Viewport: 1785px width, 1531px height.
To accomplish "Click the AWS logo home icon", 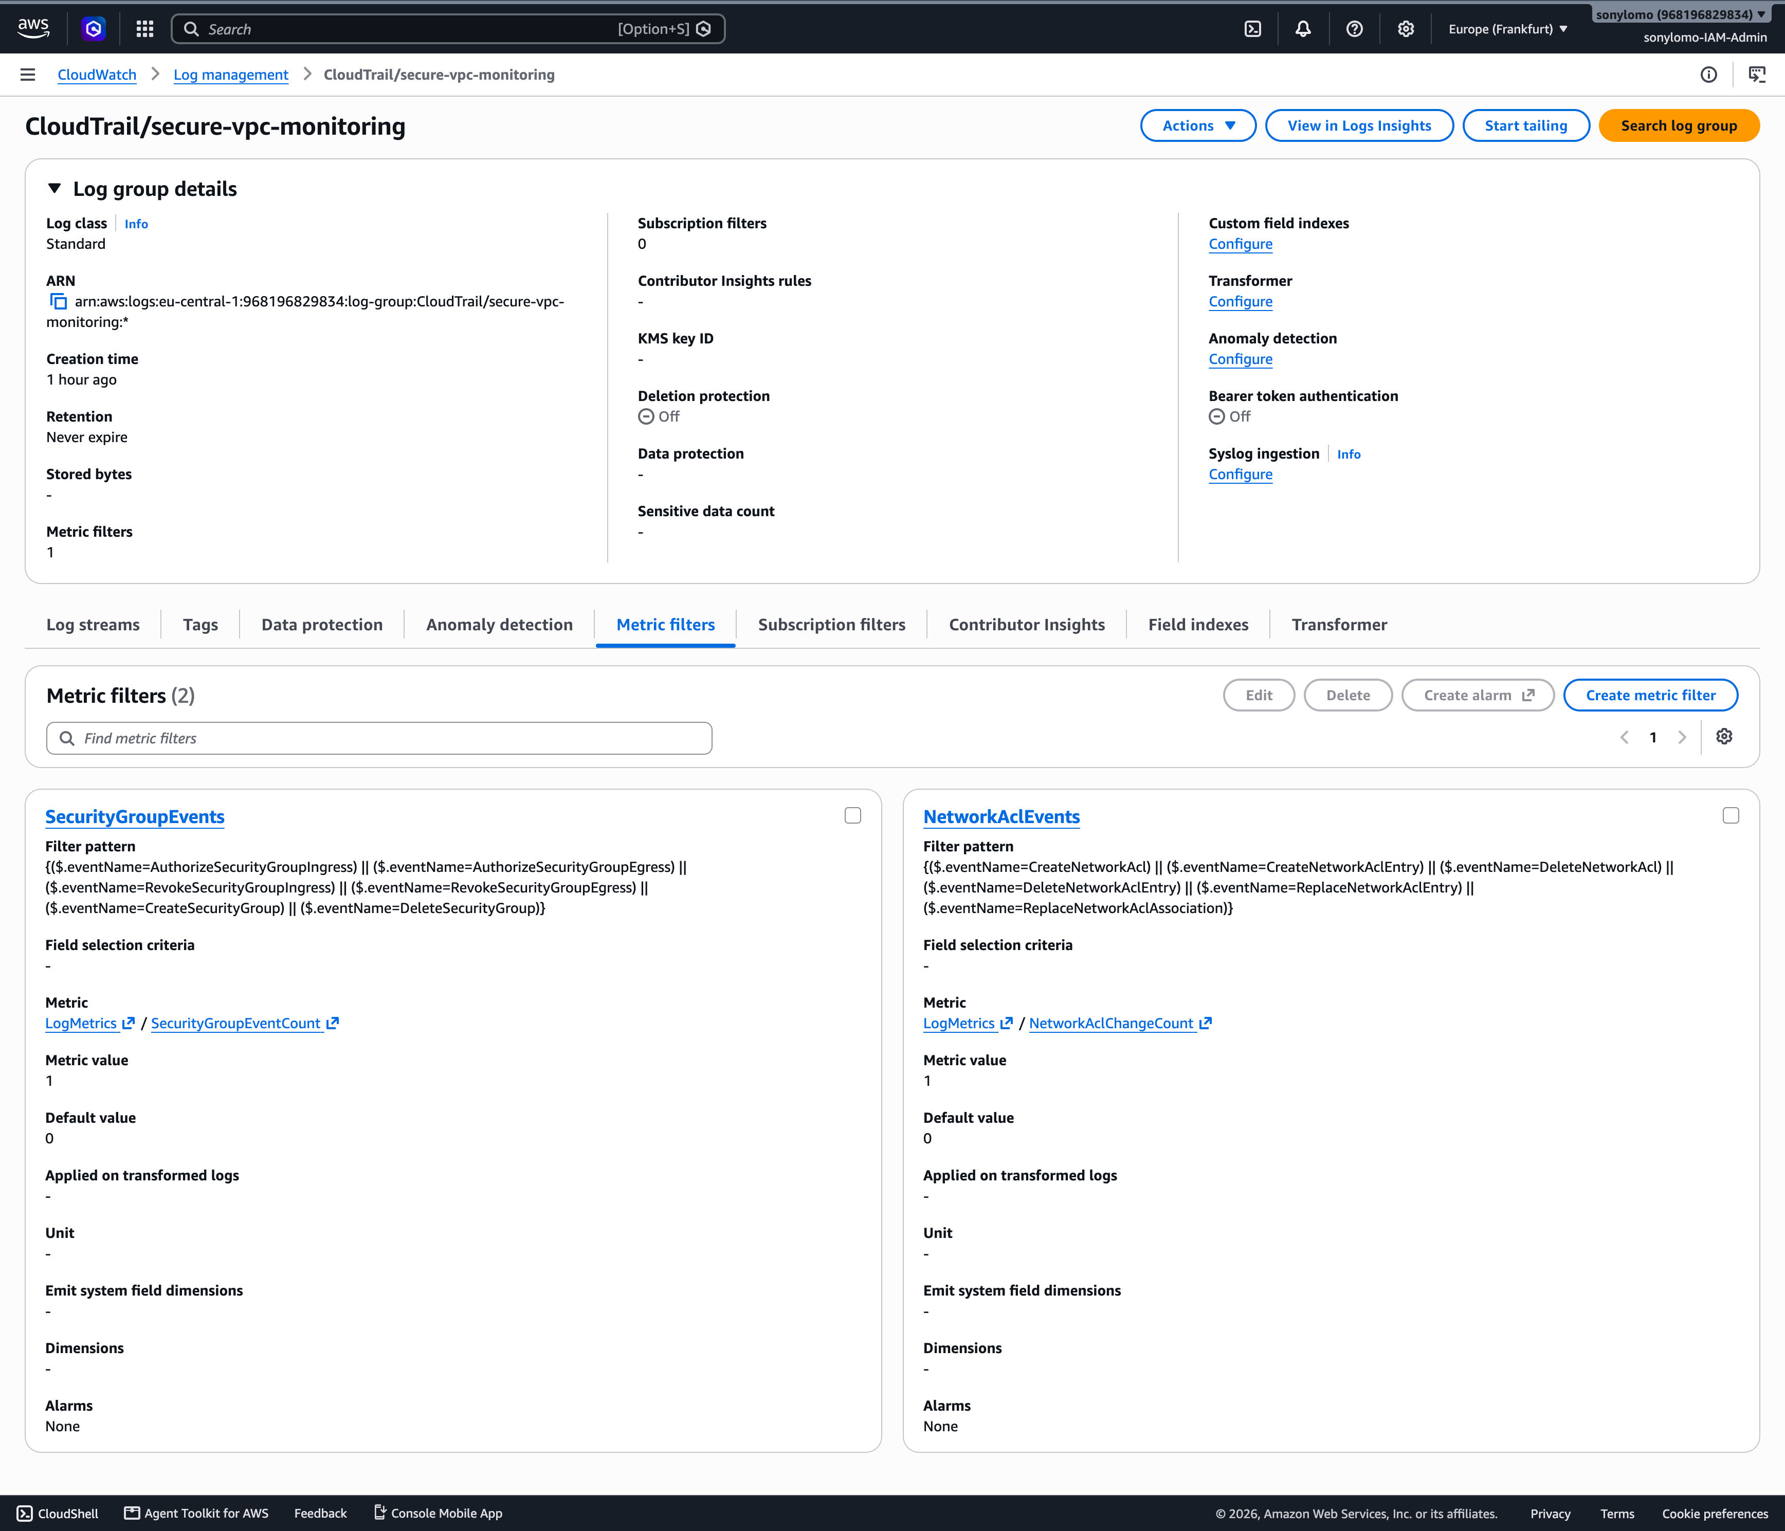I will (x=33, y=28).
